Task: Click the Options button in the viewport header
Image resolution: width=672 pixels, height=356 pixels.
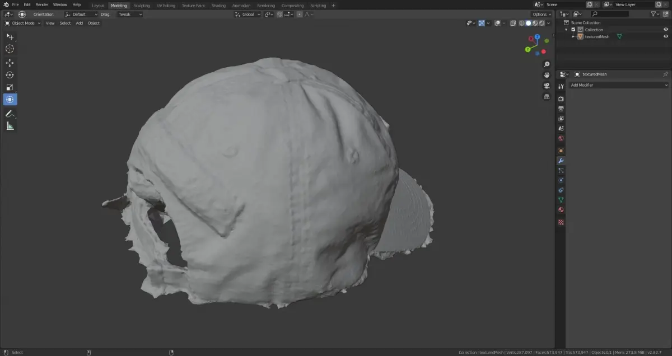Action: click(542, 14)
